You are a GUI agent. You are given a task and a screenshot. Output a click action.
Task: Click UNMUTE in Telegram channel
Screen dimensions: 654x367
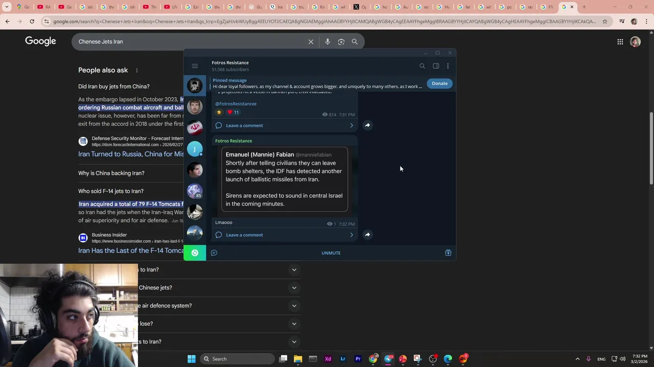click(x=331, y=253)
